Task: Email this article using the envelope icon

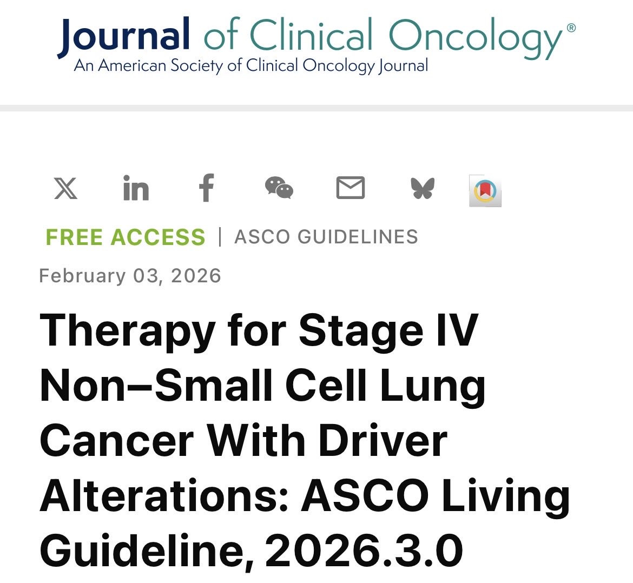Action: 351,188
